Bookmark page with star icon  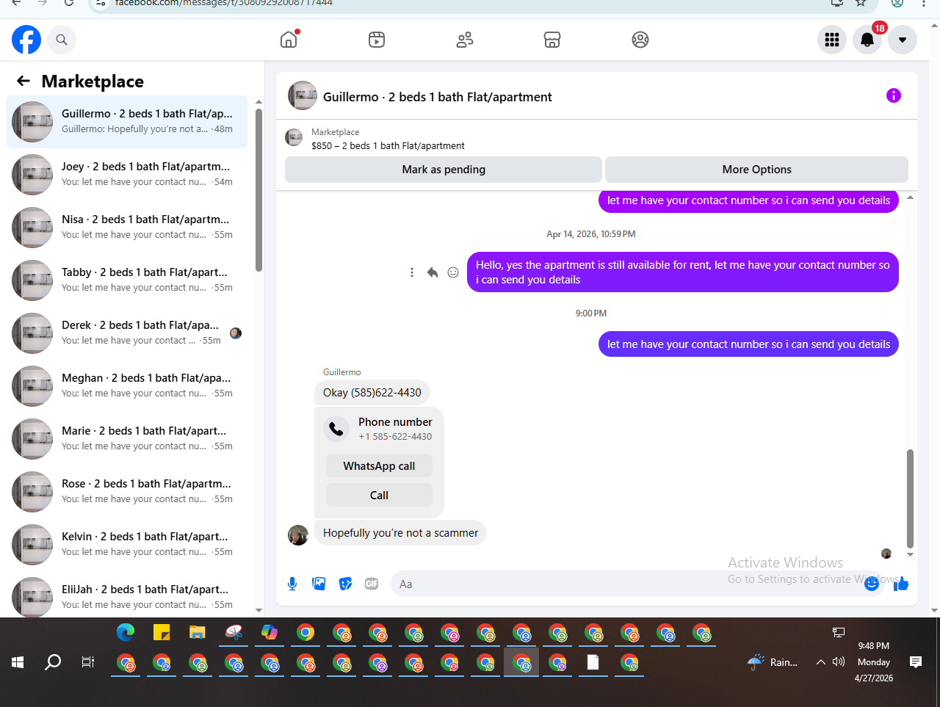coord(861,3)
